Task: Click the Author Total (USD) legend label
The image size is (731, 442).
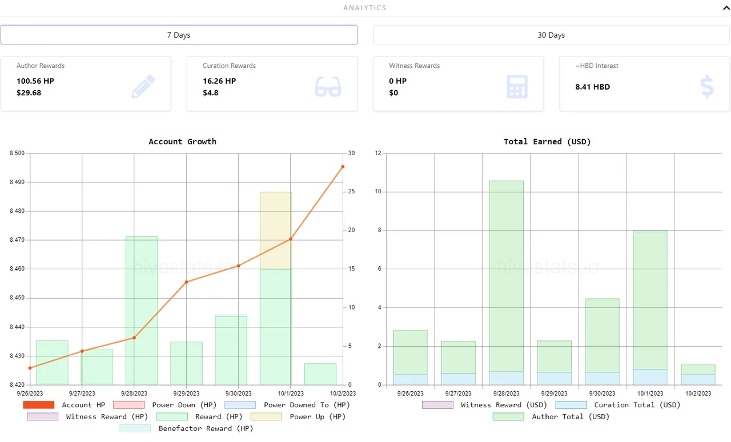Action: pos(571,417)
